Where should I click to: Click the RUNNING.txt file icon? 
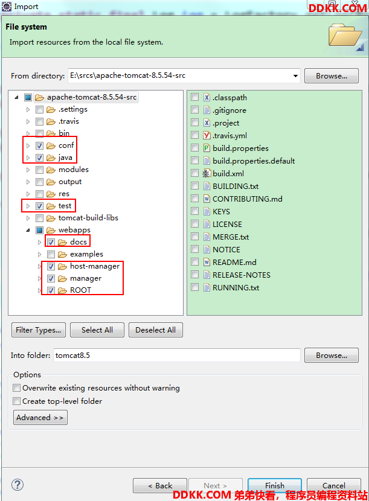pyautogui.click(x=207, y=287)
